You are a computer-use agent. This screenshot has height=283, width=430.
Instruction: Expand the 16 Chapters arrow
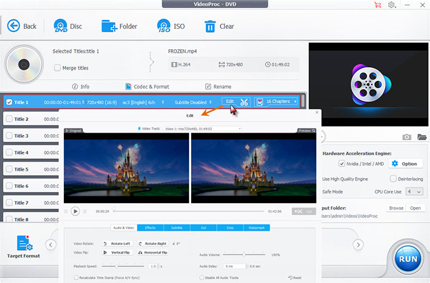(295, 101)
